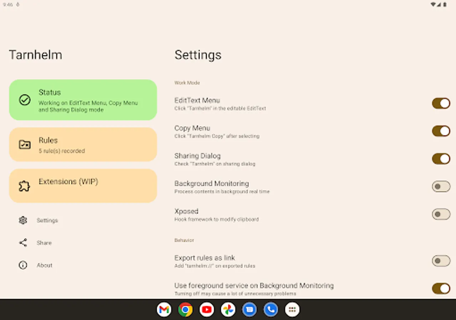
Task: Enable the Xposed switch
Action: tap(441, 214)
